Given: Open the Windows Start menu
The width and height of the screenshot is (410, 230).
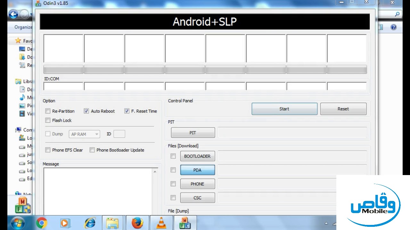Looking at the screenshot, I should 18,223.
